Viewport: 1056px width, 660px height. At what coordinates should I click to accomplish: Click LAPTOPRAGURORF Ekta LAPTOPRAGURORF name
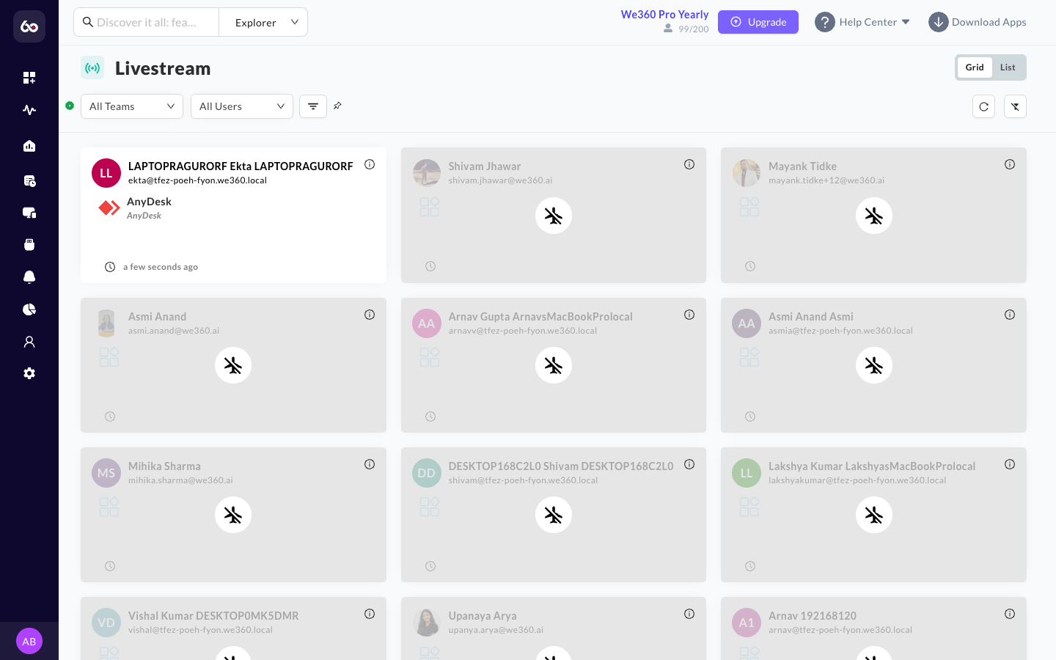pos(241,166)
